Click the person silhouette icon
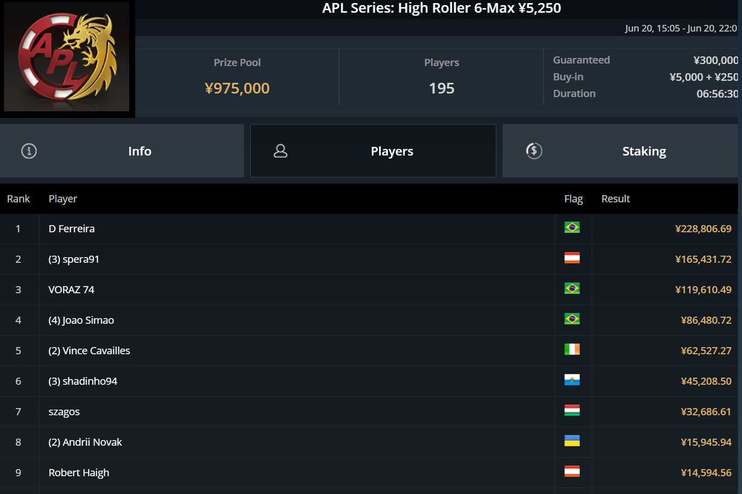742x494 pixels. point(280,151)
